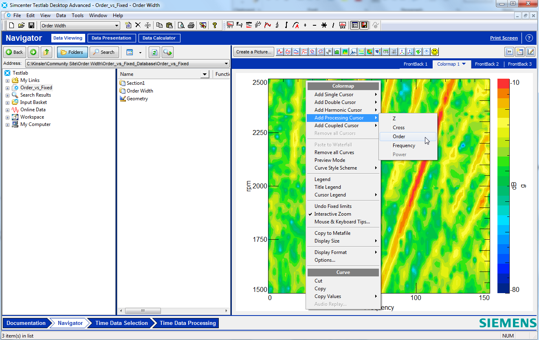Click the Paste clipboard icon in toolbar
This screenshot has height=340, width=539.
click(x=169, y=25)
